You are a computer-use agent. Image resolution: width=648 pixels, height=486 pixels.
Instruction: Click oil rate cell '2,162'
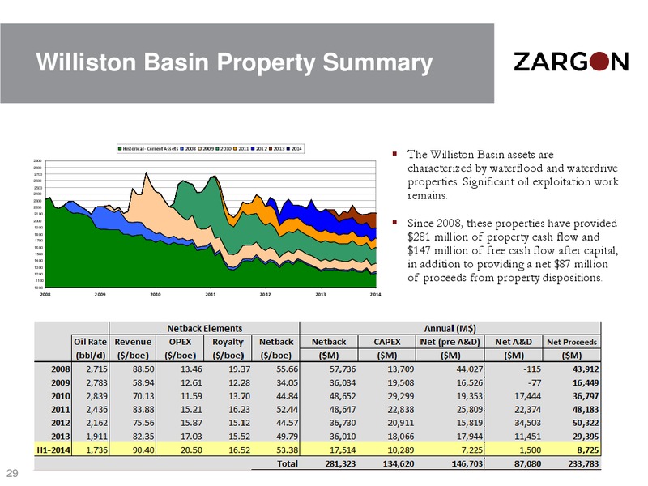96,423
